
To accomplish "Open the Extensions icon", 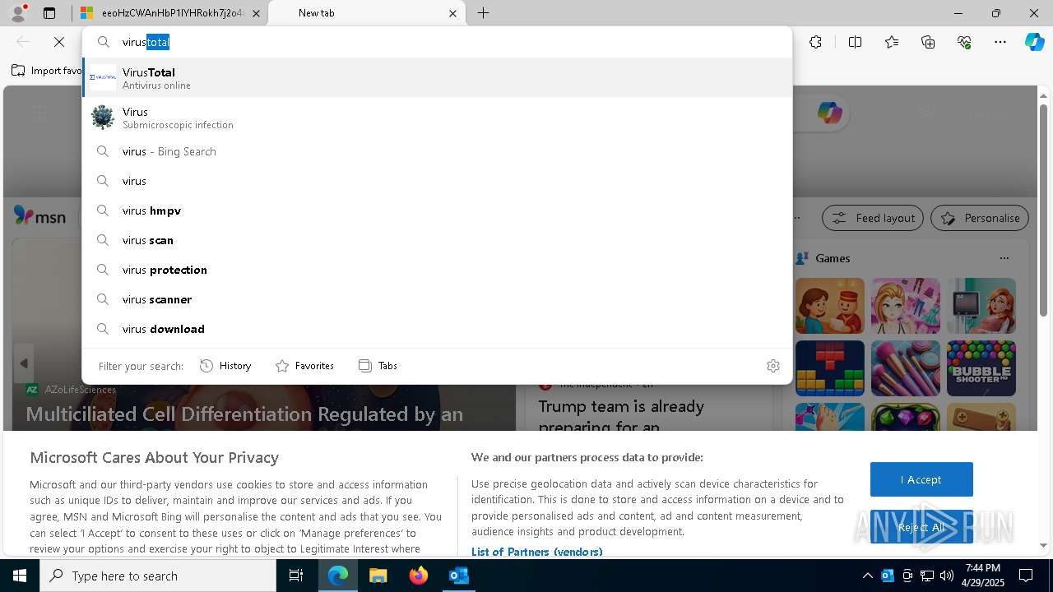I will [x=815, y=42].
